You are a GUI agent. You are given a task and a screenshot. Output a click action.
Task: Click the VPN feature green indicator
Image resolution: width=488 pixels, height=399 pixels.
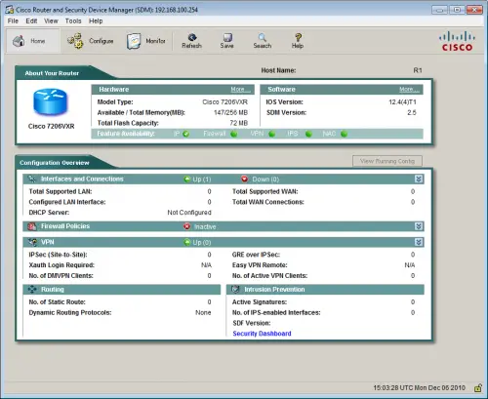coord(272,134)
